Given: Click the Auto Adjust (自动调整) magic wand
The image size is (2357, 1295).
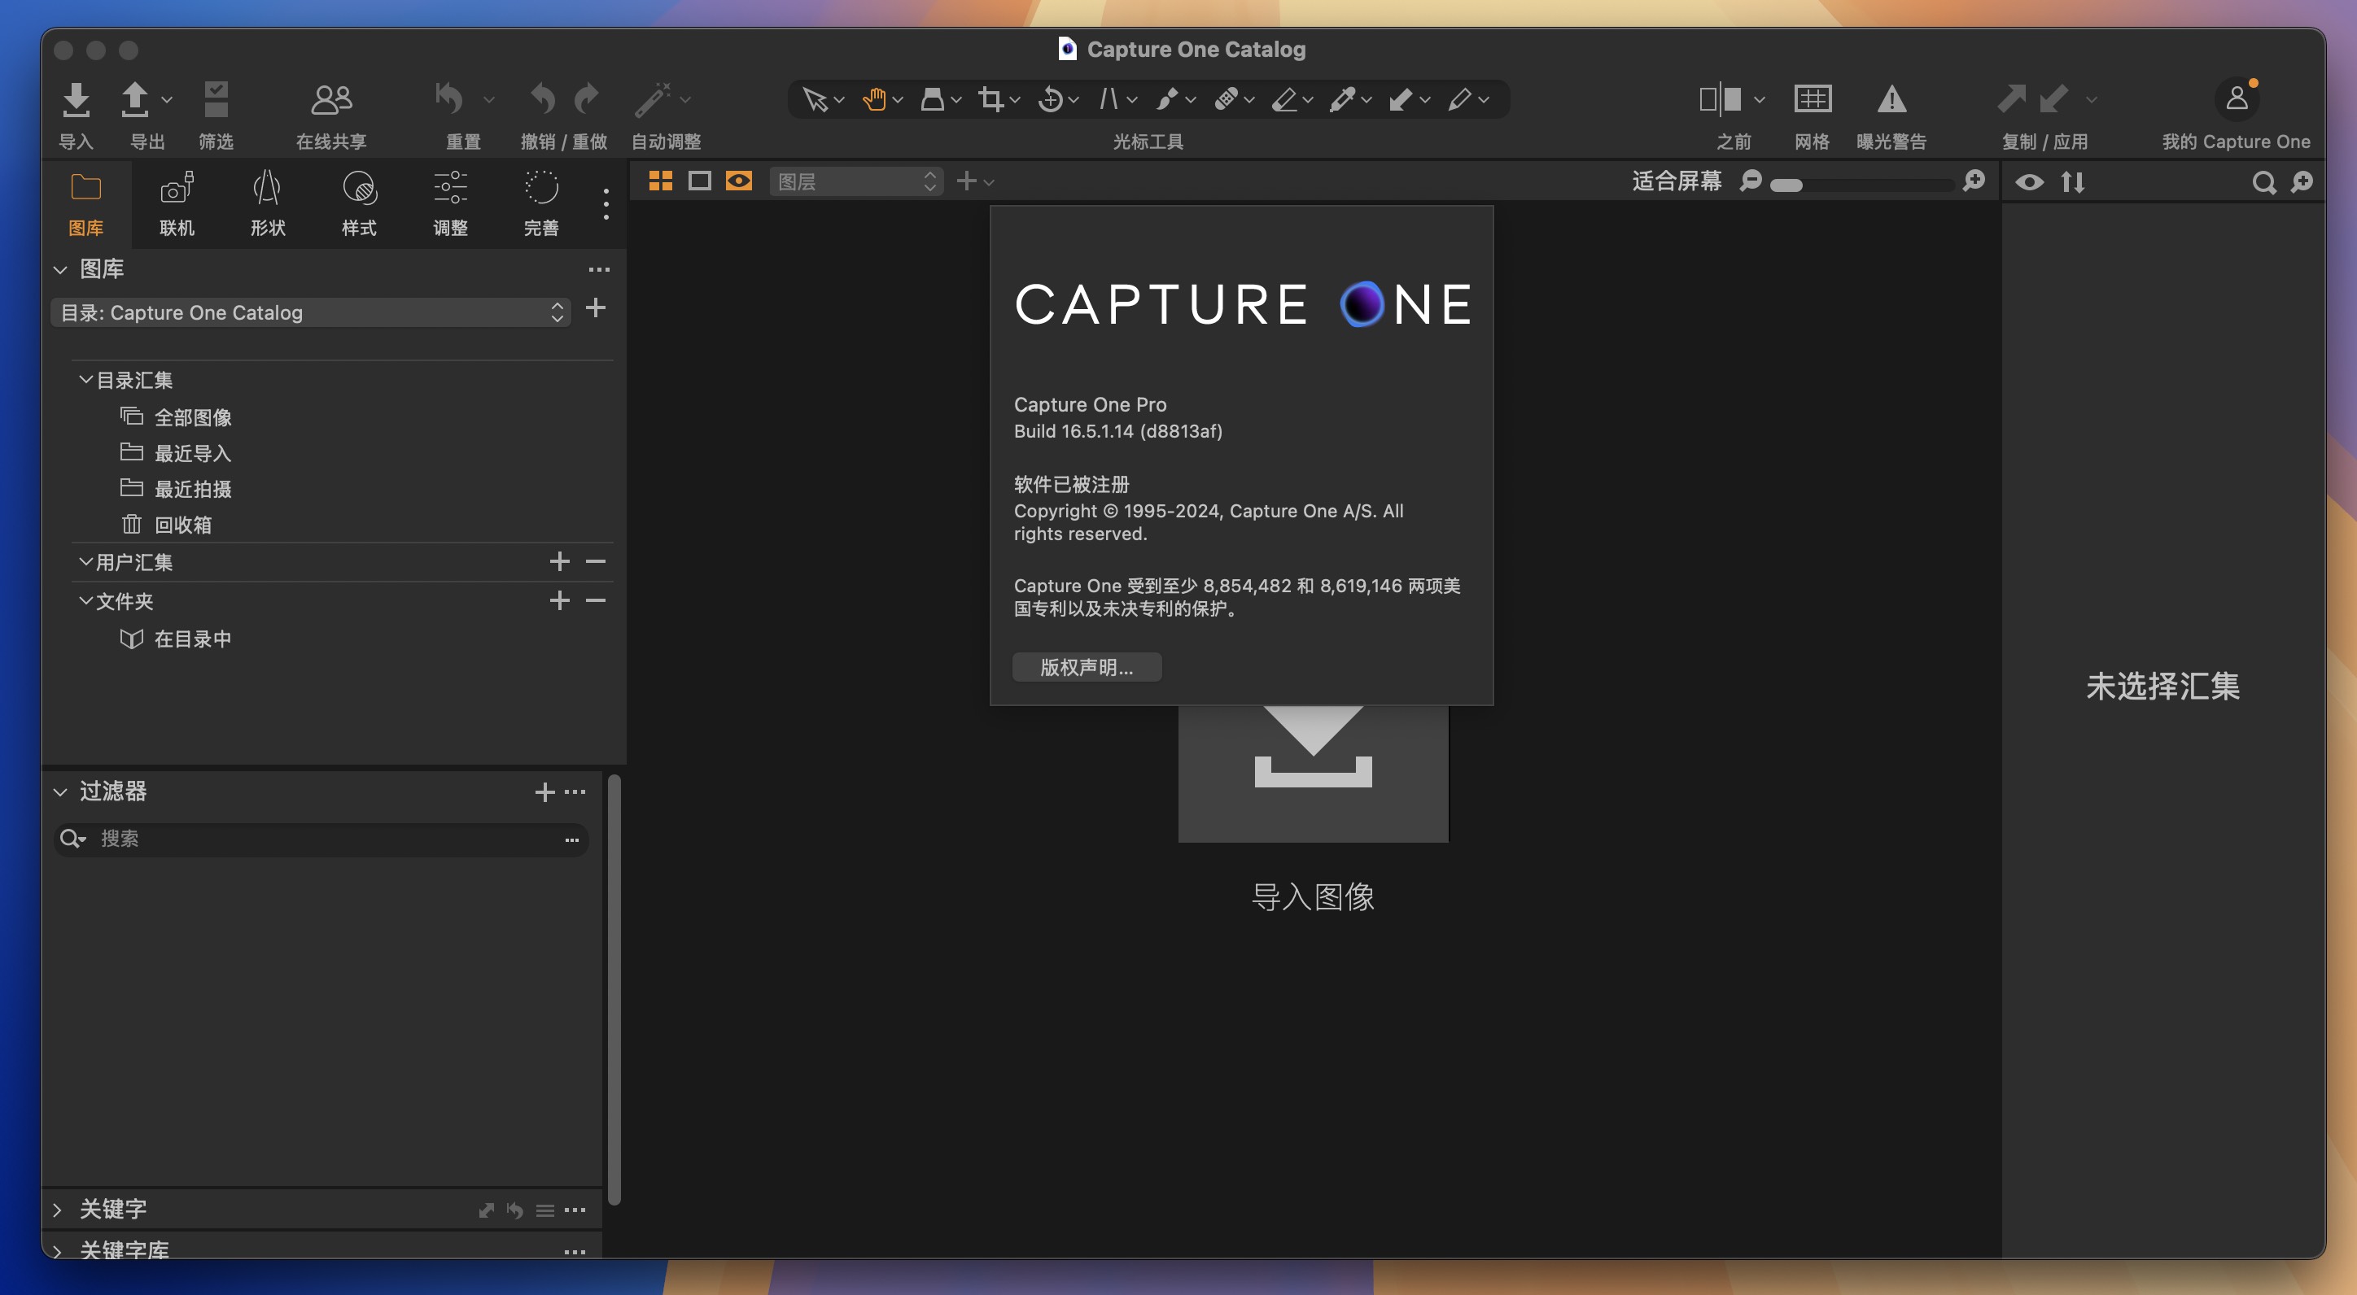Looking at the screenshot, I should pyautogui.click(x=654, y=98).
